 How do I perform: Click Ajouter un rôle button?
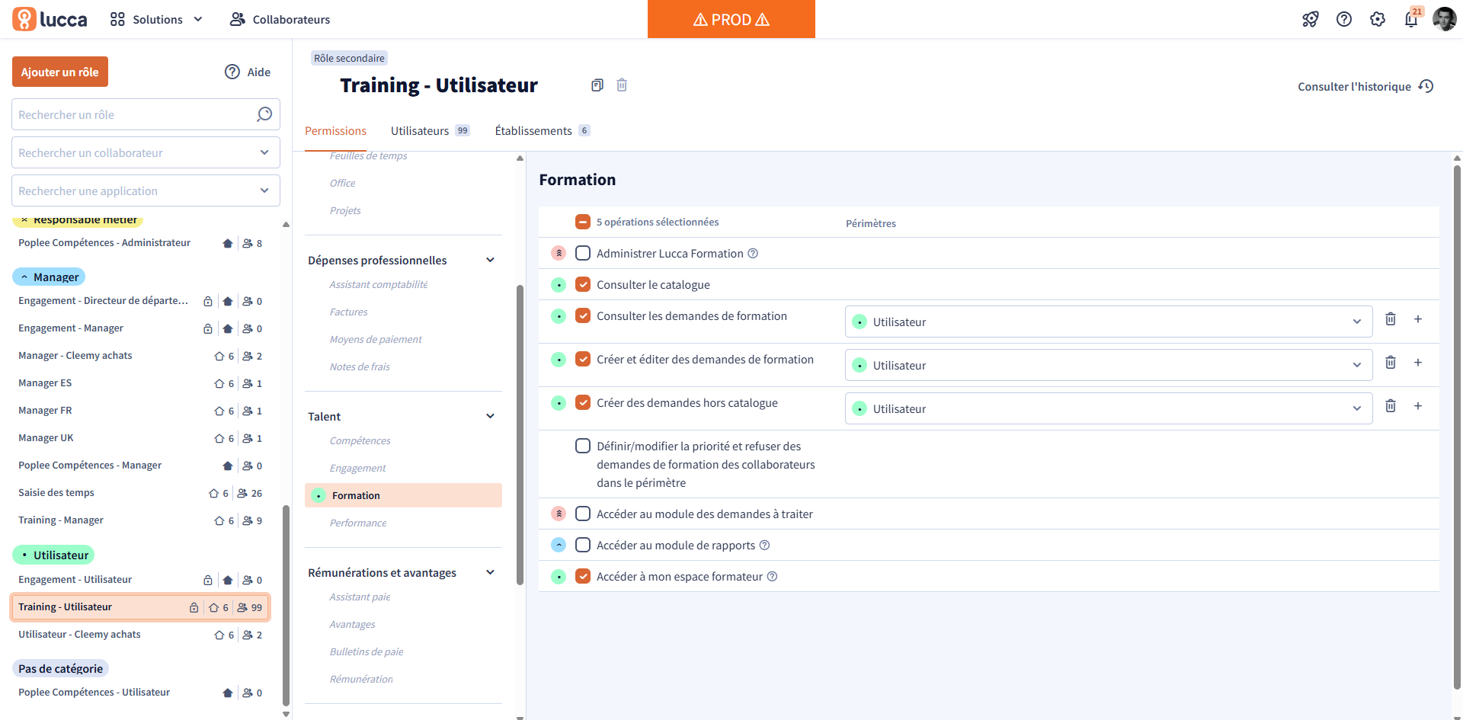click(x=60, y=72)
